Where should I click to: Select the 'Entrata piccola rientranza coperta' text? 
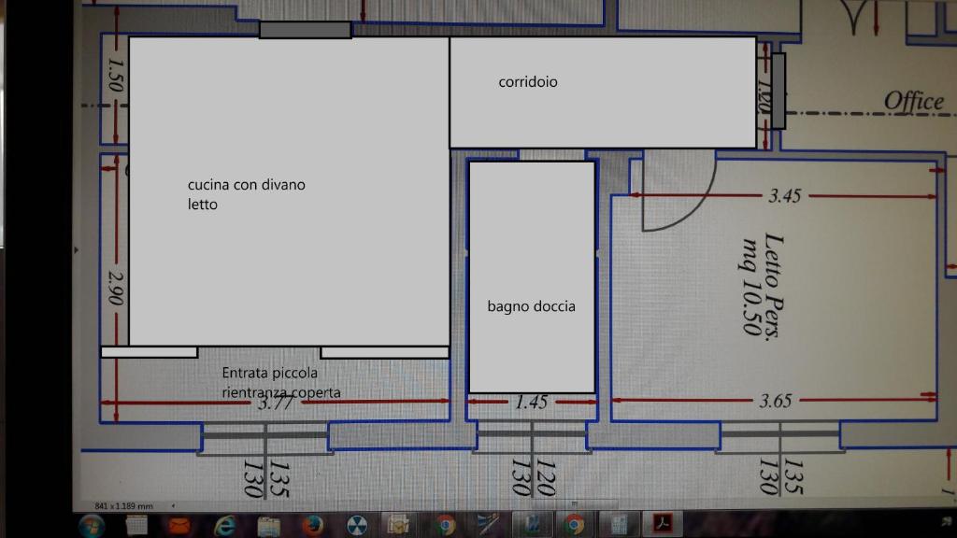point(281,383)
